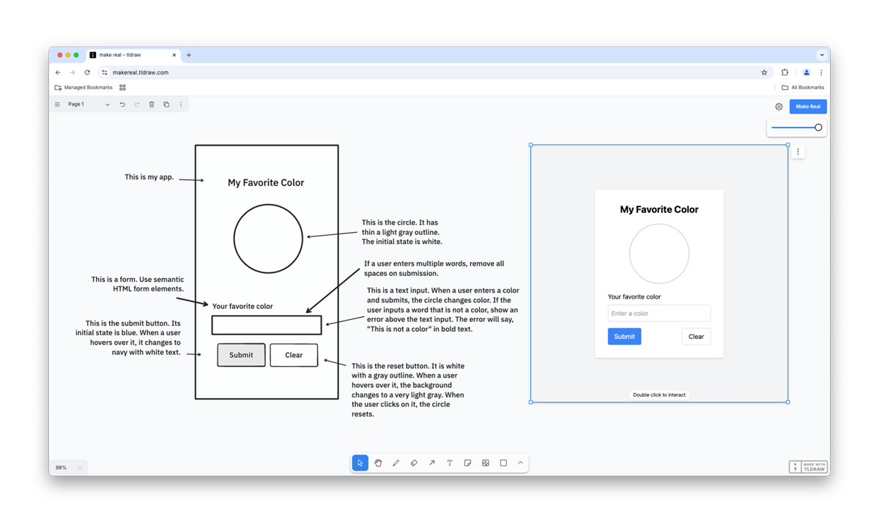
Task: Open All Bookmarks folder
Action: coord(803,87)
